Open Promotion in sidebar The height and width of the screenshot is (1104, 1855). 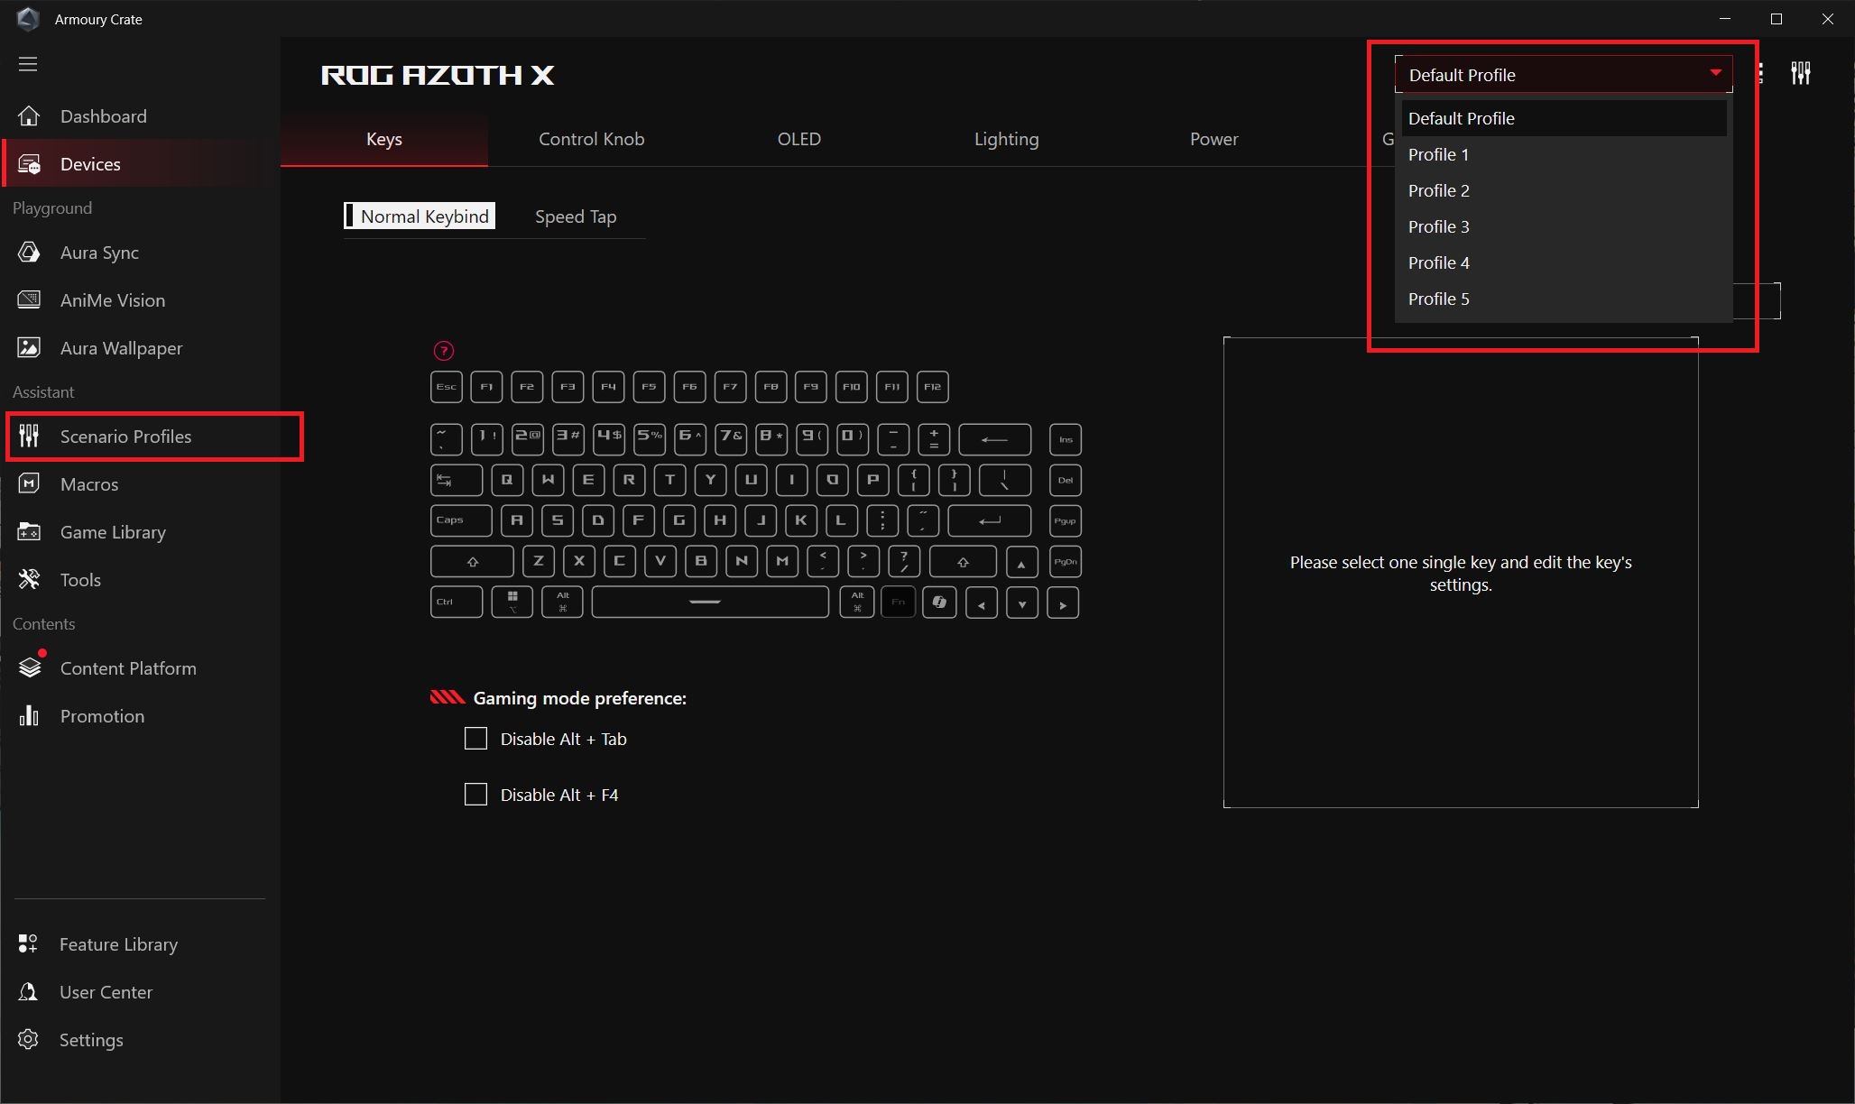140,716
